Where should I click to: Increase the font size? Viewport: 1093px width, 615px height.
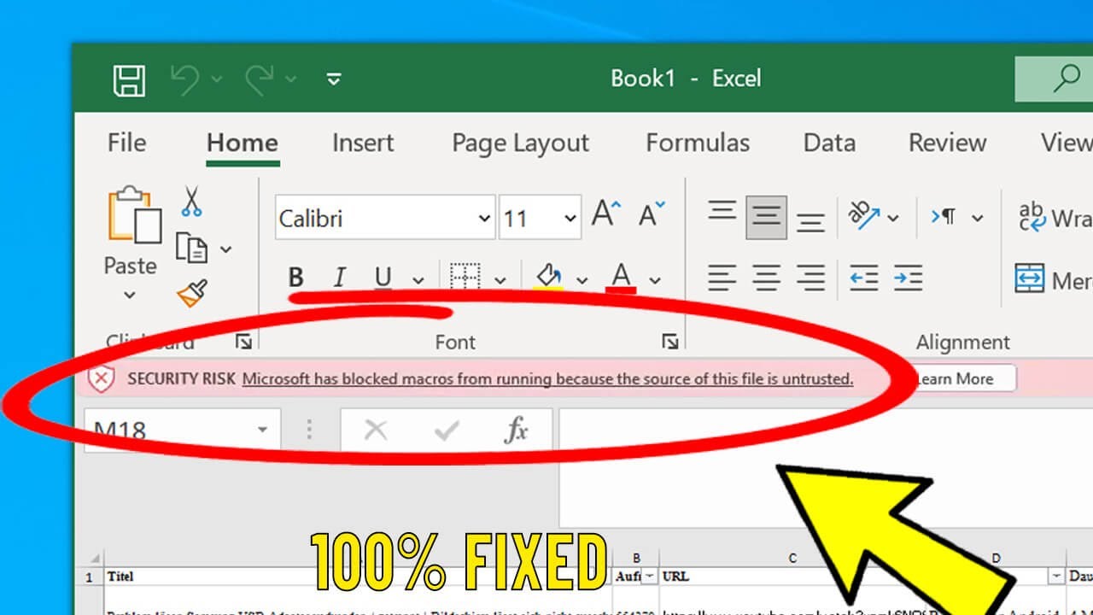coord(606,214)
